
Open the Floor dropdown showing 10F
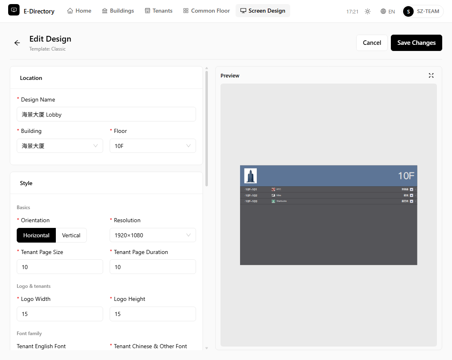(x=153, y=146)
